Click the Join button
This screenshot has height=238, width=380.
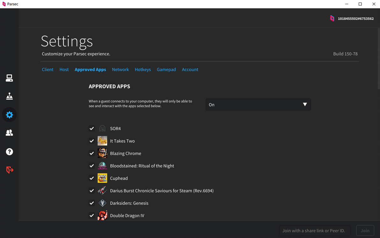pos(365,231)
